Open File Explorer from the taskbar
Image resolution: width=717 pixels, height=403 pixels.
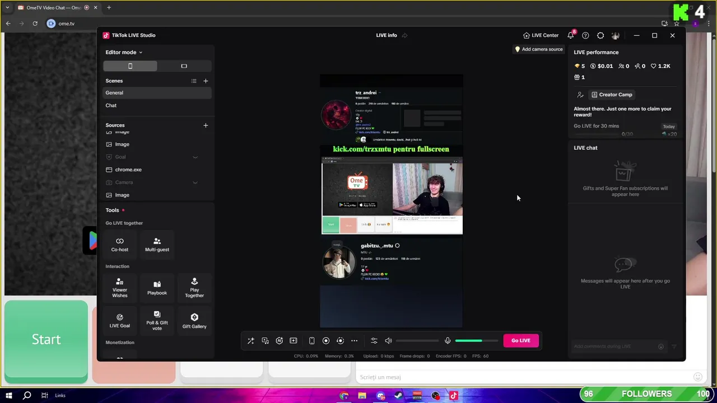pyautogui.click(x=362, y=396)
